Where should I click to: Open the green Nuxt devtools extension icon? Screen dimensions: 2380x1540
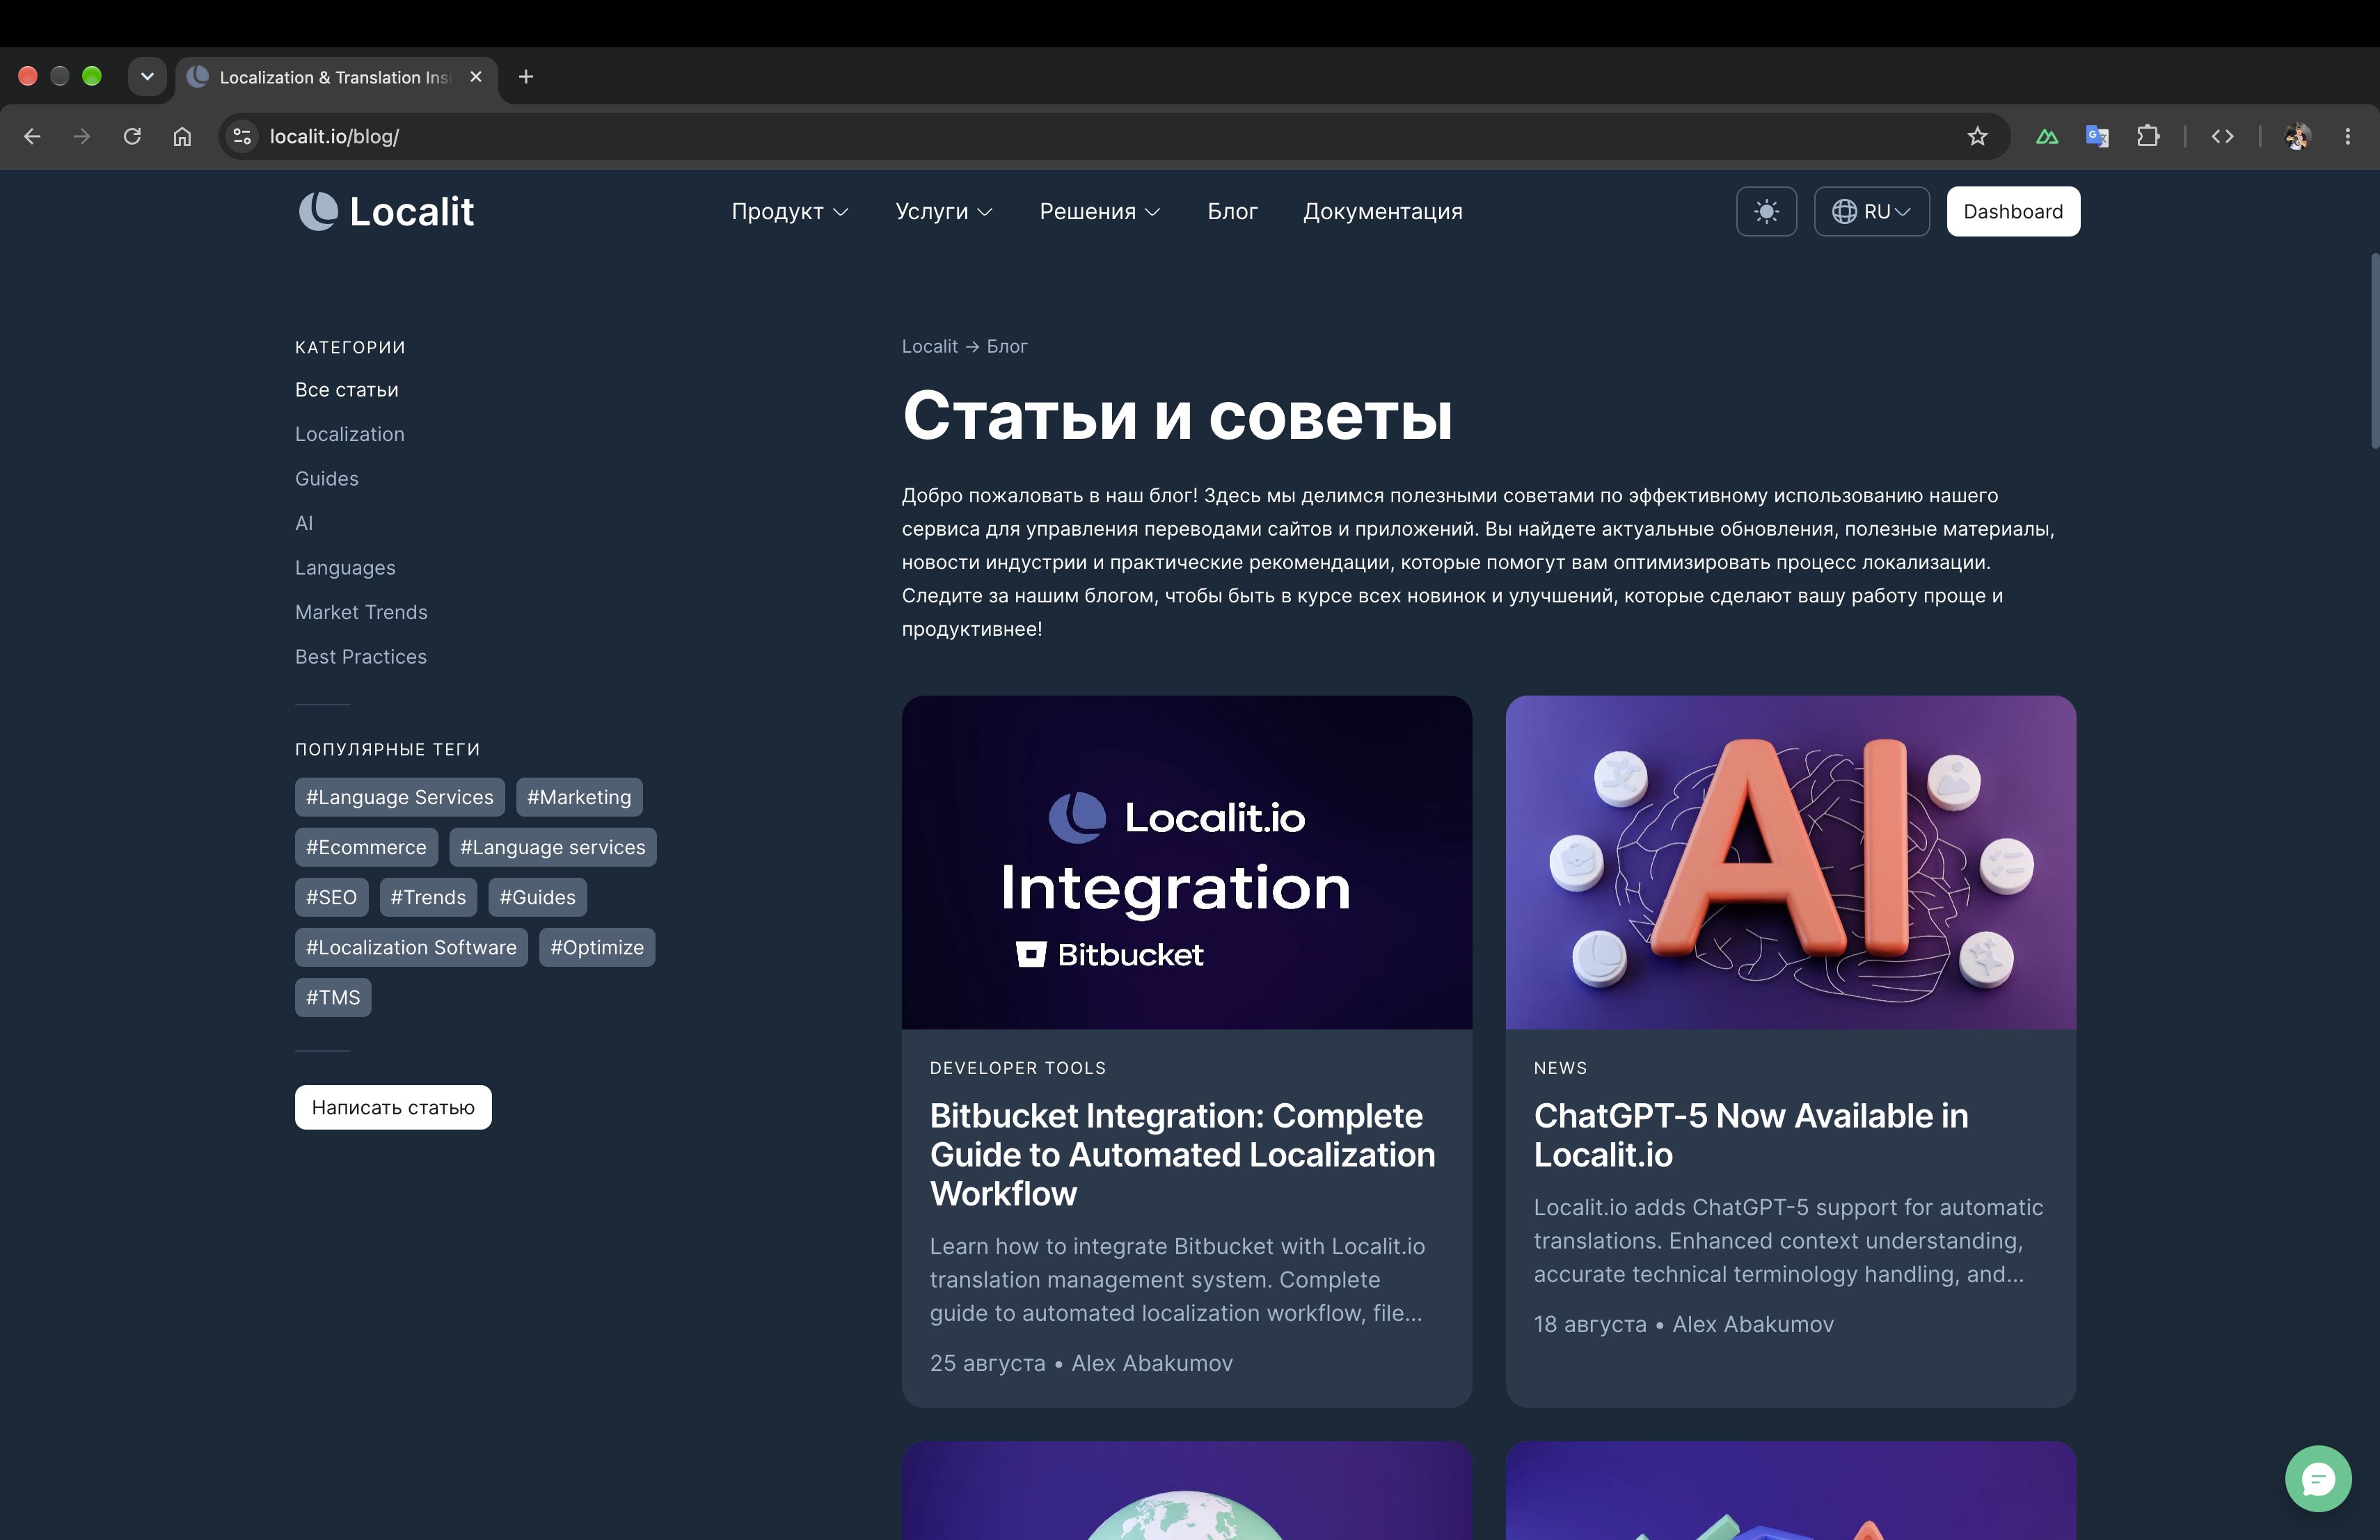[x=2047, y=136]
